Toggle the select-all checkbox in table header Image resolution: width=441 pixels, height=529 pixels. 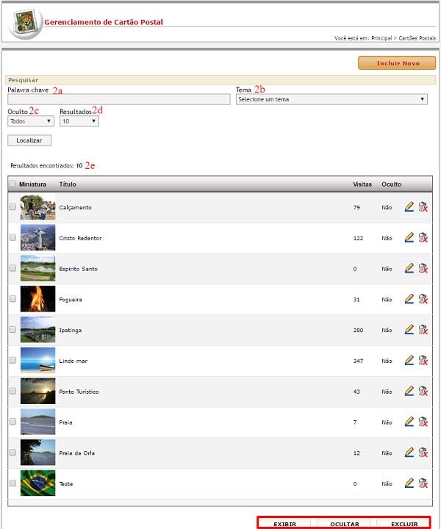[x=12, y=184]
